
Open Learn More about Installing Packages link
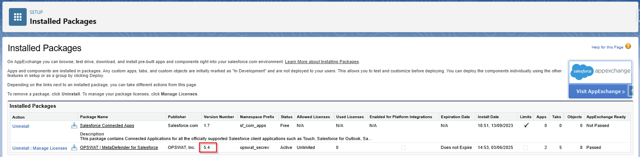[322, 62]
